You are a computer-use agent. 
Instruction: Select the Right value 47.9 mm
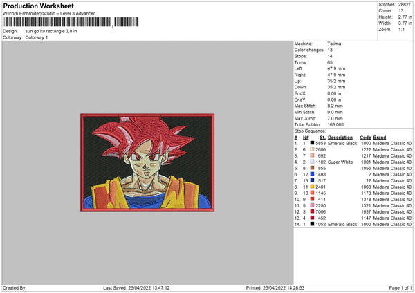(x=336, y=75)
